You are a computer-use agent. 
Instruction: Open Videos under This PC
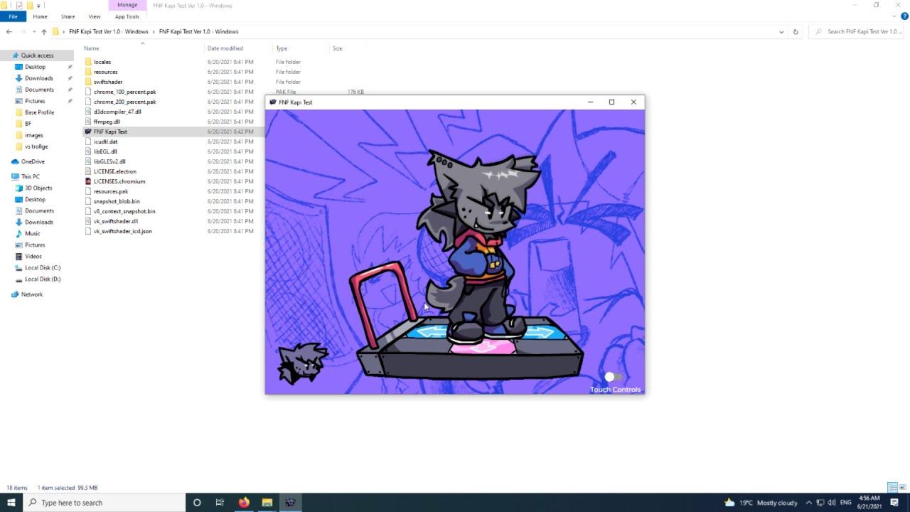[x=33, y=256]
